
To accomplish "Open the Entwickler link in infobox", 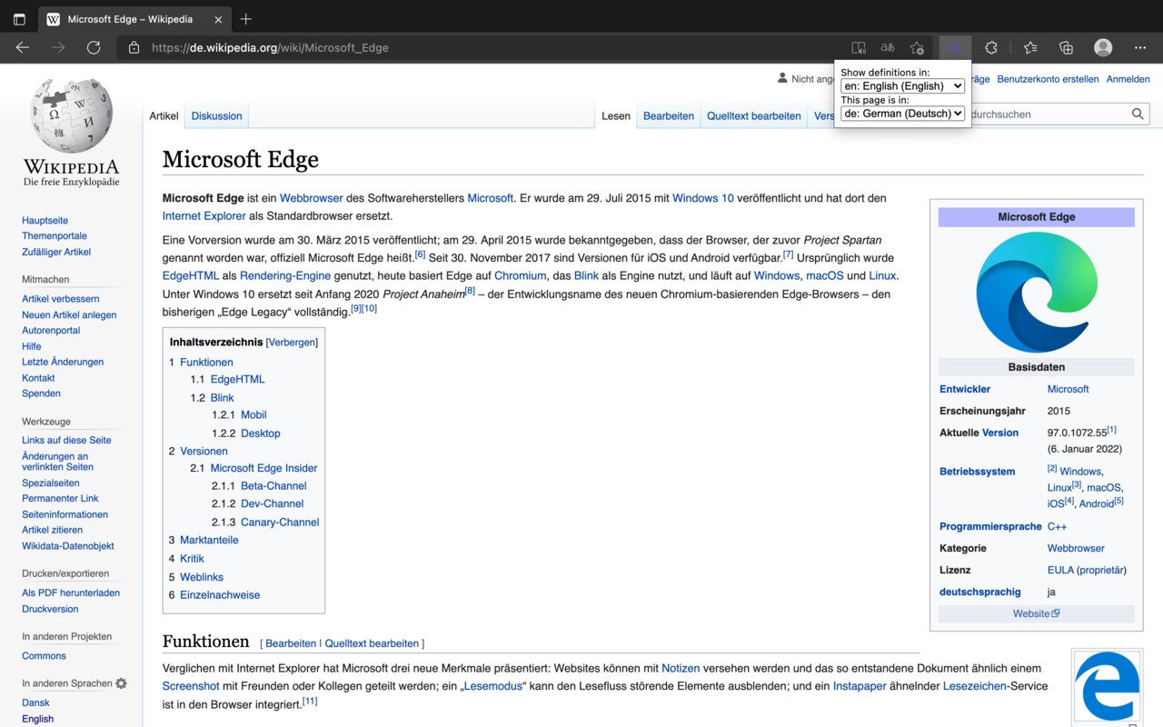I will click(965, 389).
